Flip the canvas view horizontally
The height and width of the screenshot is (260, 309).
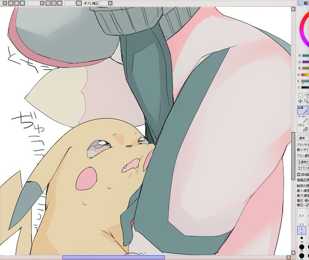tap(79, 3)
